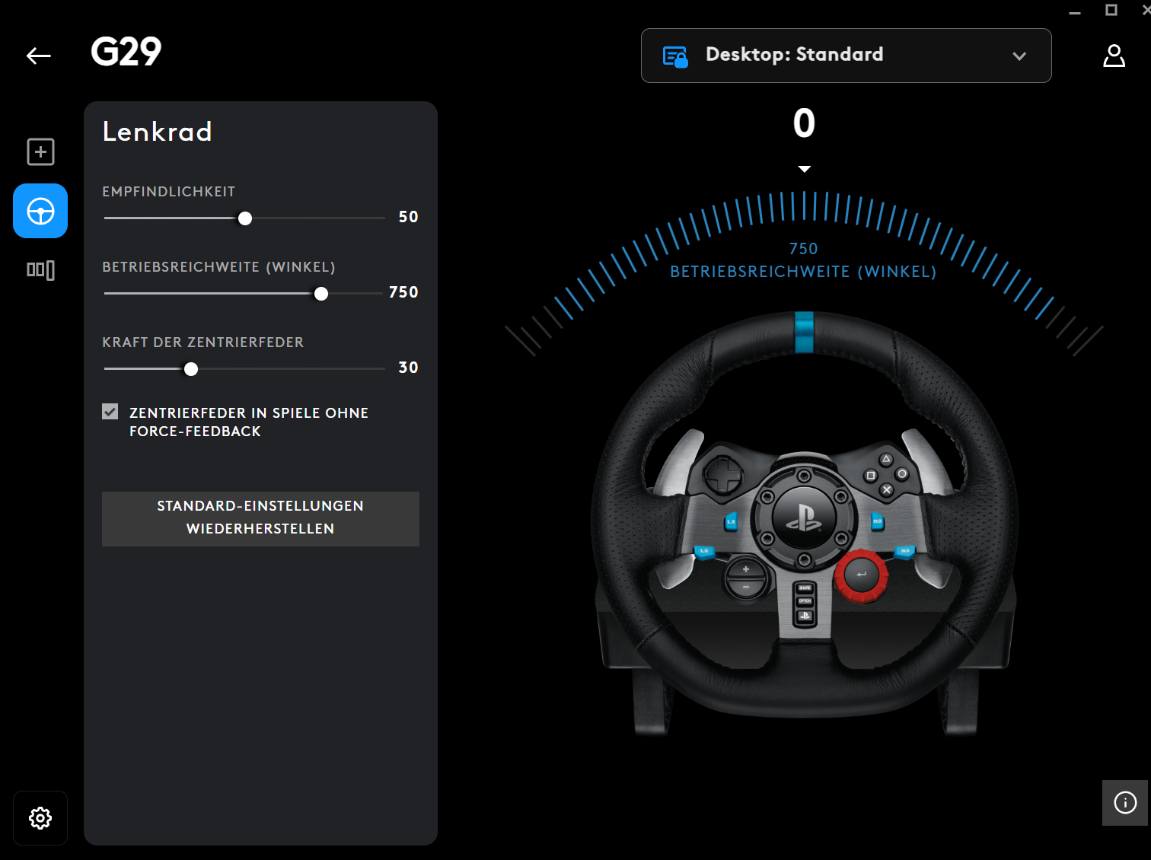The width and height of the screenshot is (1151, 860).
Task: Click the slider value 750 in the Lenkrad panel
Action: pyautogui.click(x=403, y=292)
